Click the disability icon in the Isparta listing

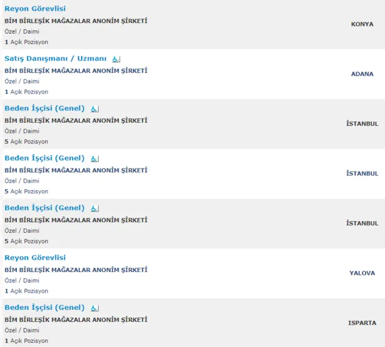pos(95,308)
